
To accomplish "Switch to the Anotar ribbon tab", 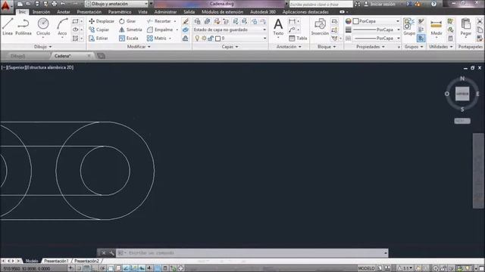I will point(64,12).
